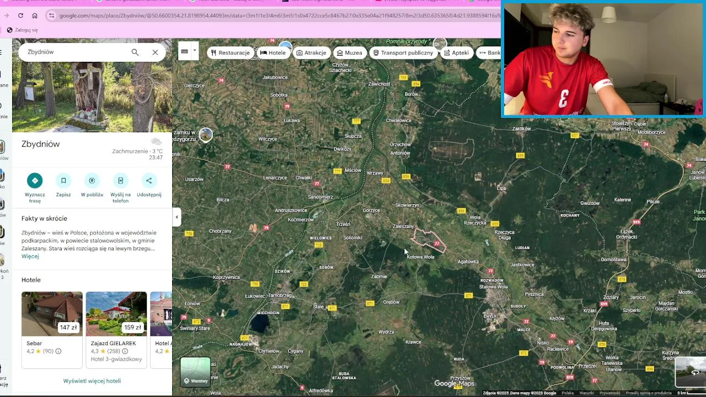
Task: Click the weather cloud icon in panel
Action: (x=156, y=142)
